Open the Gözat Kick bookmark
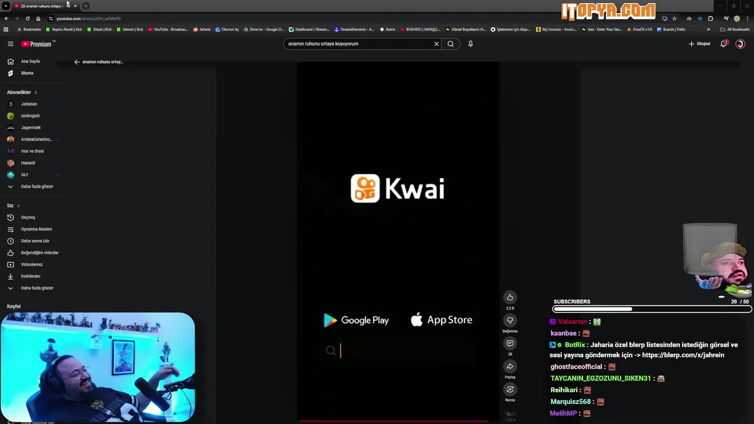Screen dimensions: 754x424 (100, 29)
